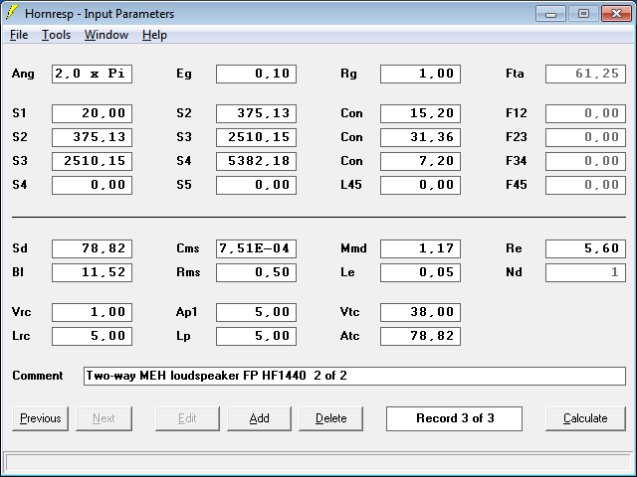This screenshot has width=637, height=477.
Task: Go to the Previous record
Action: [x=40, y=418]
